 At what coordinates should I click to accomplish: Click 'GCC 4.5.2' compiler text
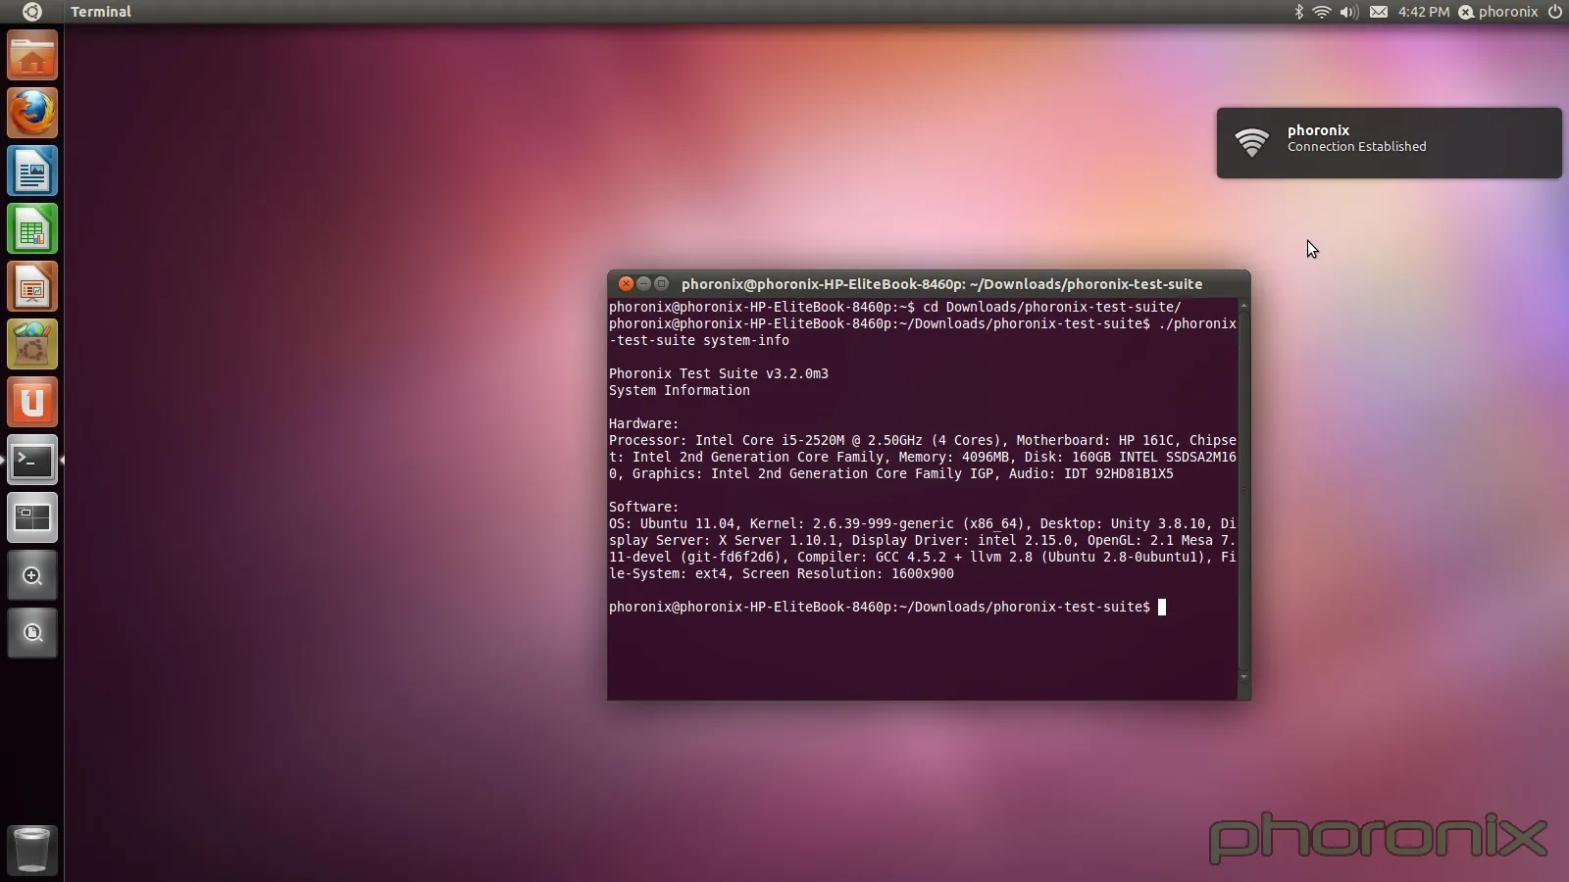coord(911,557)
